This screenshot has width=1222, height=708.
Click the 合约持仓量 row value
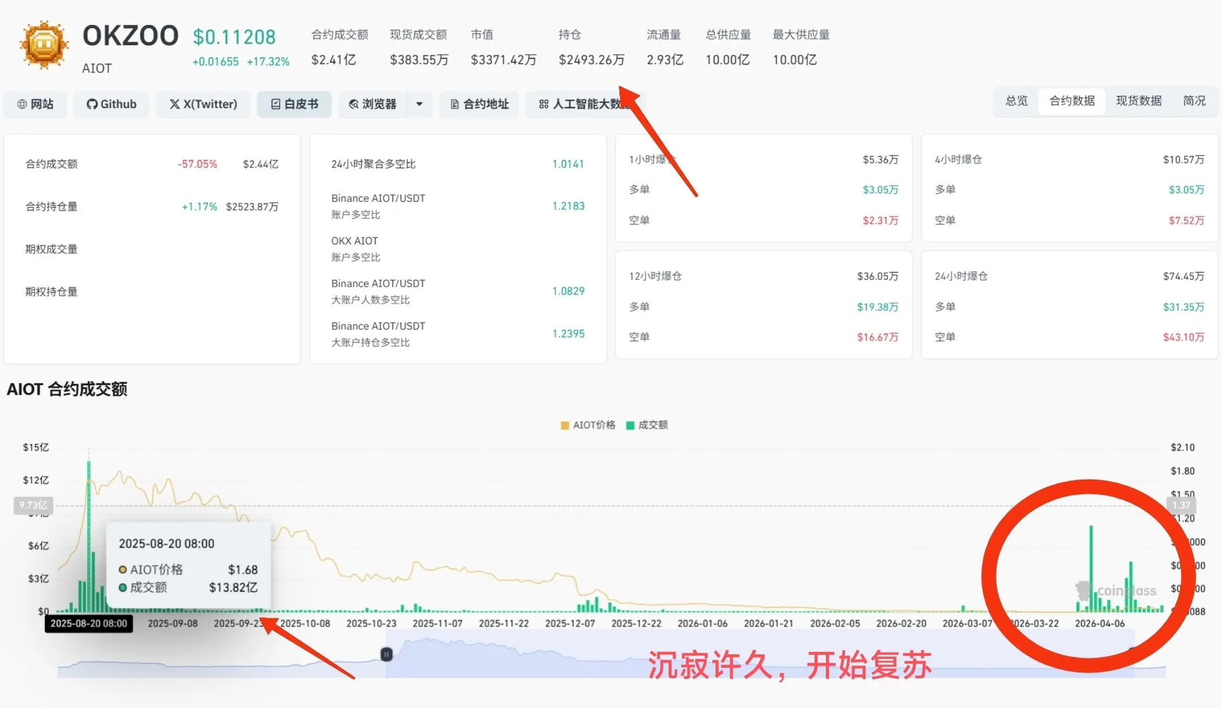pos(252,206)
